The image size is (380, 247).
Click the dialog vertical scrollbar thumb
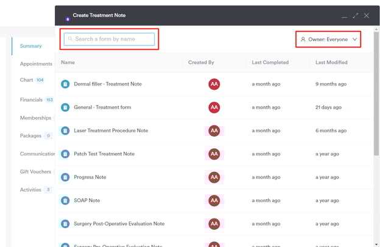[376, 93]
